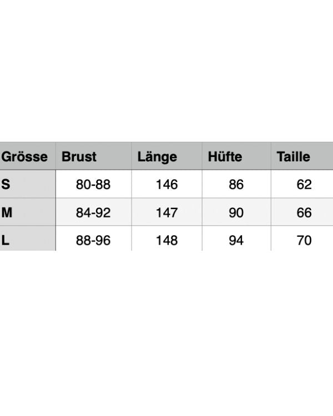Select the size S row label
The width and height of the screenshot is (333, 416).
(x=6, y=184)
